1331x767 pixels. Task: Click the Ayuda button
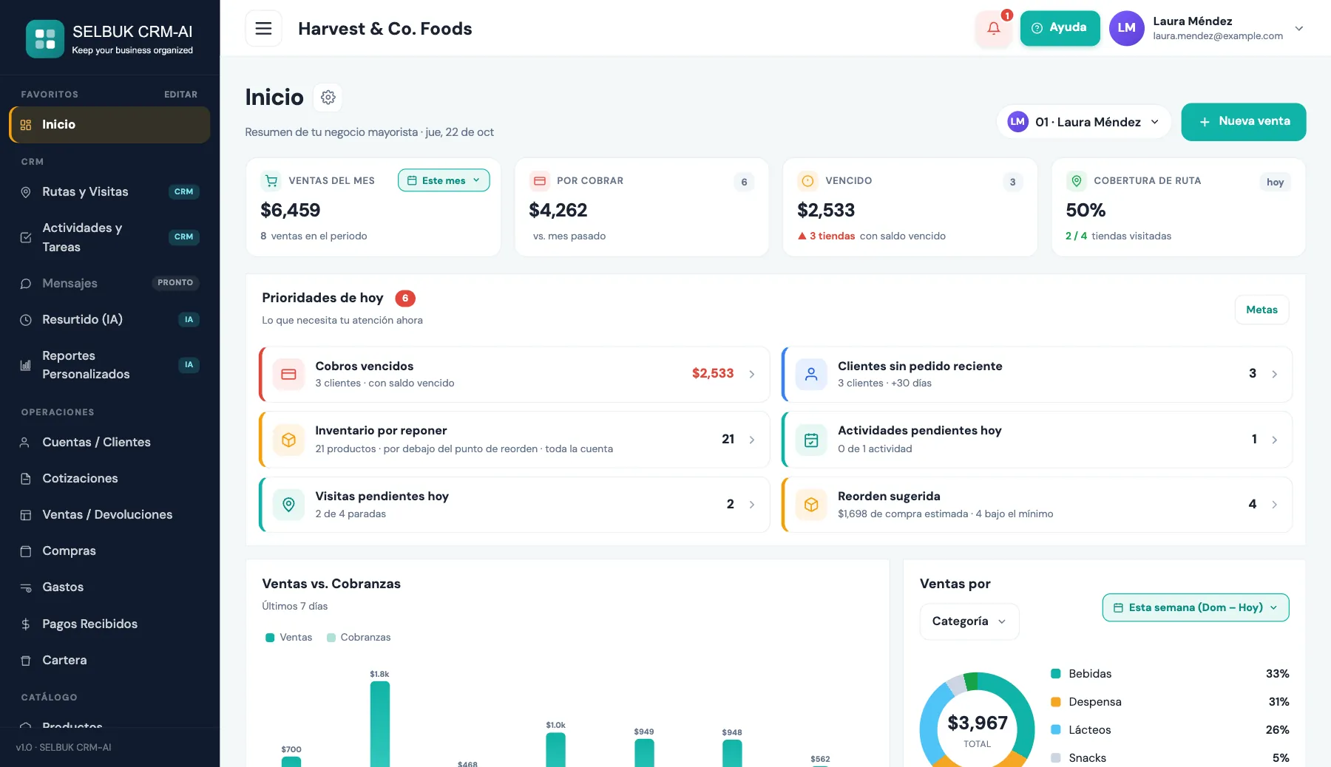(1060, 28)
